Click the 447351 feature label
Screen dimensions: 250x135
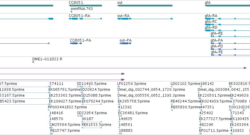tap(207, 107)
